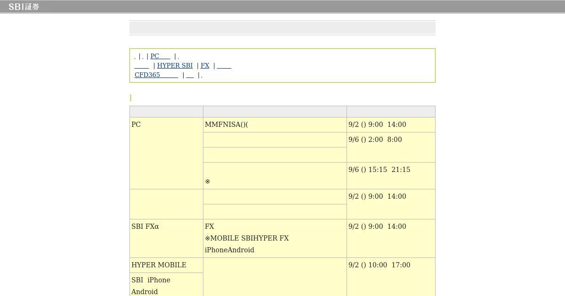
Task: Open the CFD365 link
Action: point(156,75)
